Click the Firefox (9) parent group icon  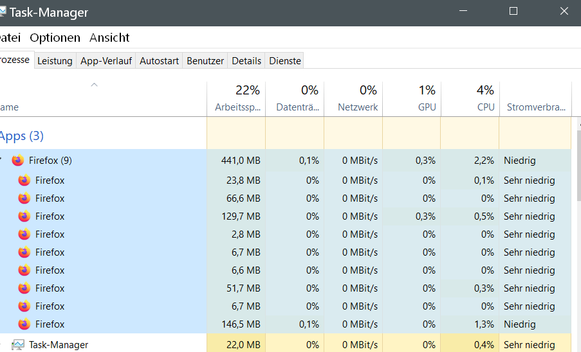[18, 161]
